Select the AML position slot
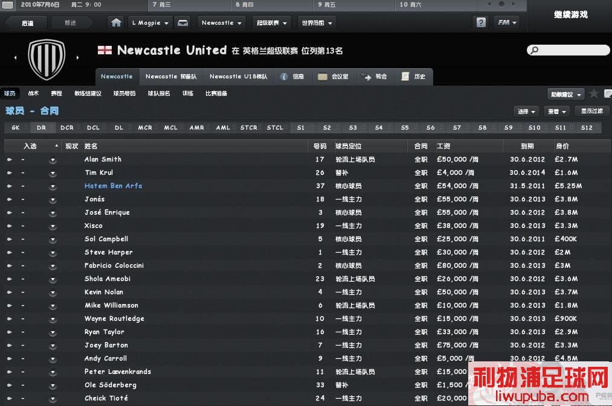612x406 pixels. point(224,127)
